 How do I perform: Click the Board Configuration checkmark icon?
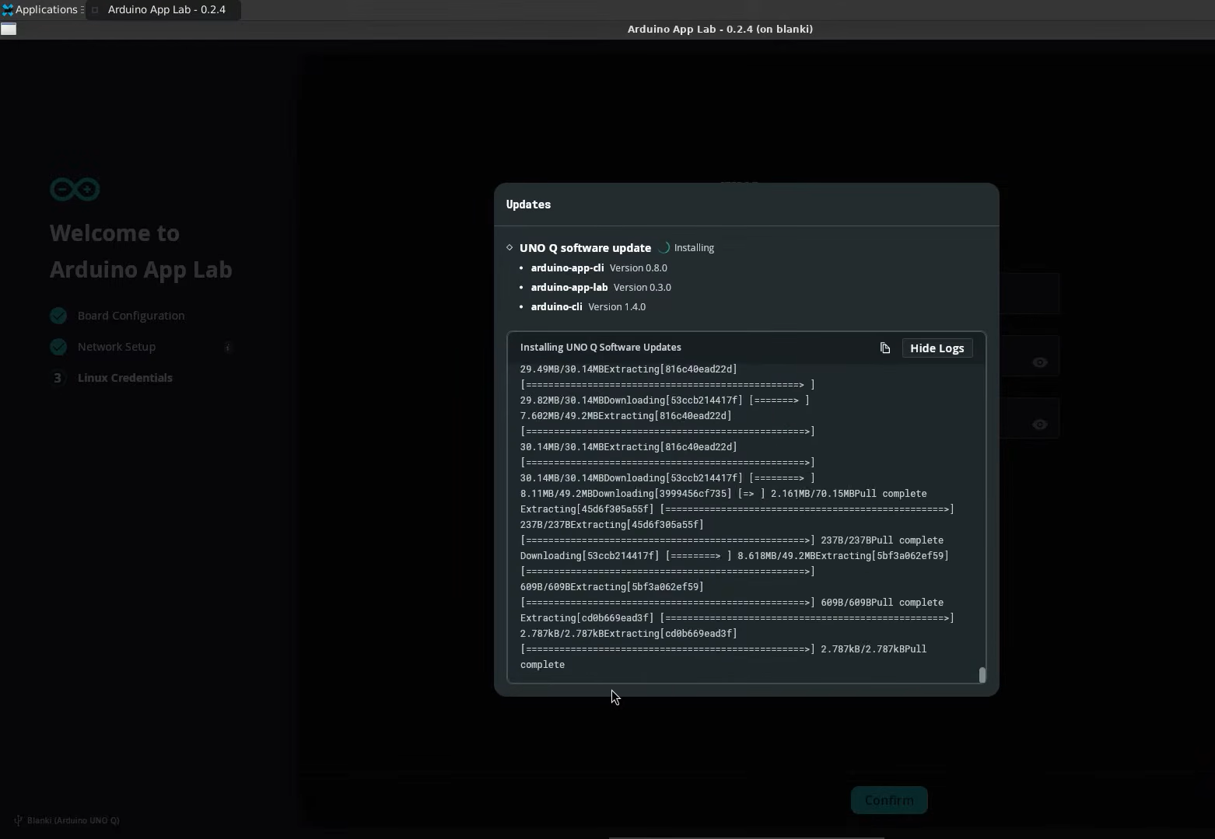(x=58, y=316)
